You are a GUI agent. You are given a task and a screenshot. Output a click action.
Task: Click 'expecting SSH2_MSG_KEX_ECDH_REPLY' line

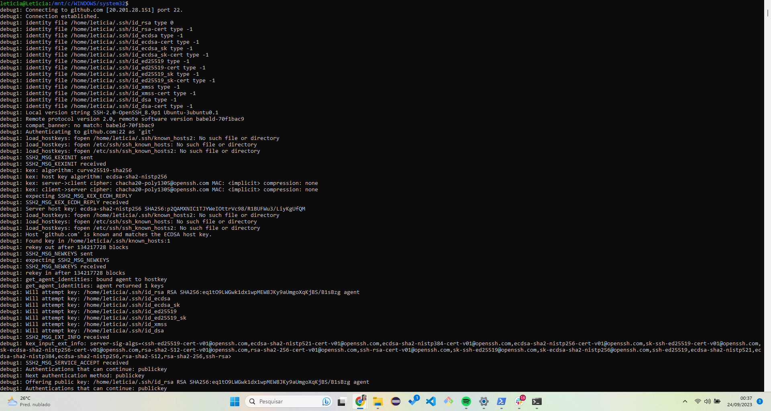[x=66, y=196]
